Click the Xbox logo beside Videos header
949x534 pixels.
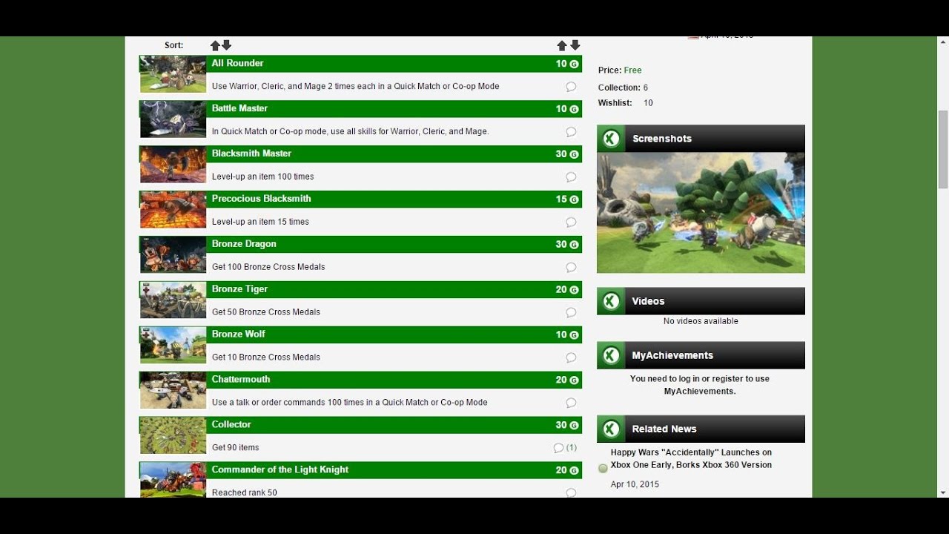pos(611,301)
